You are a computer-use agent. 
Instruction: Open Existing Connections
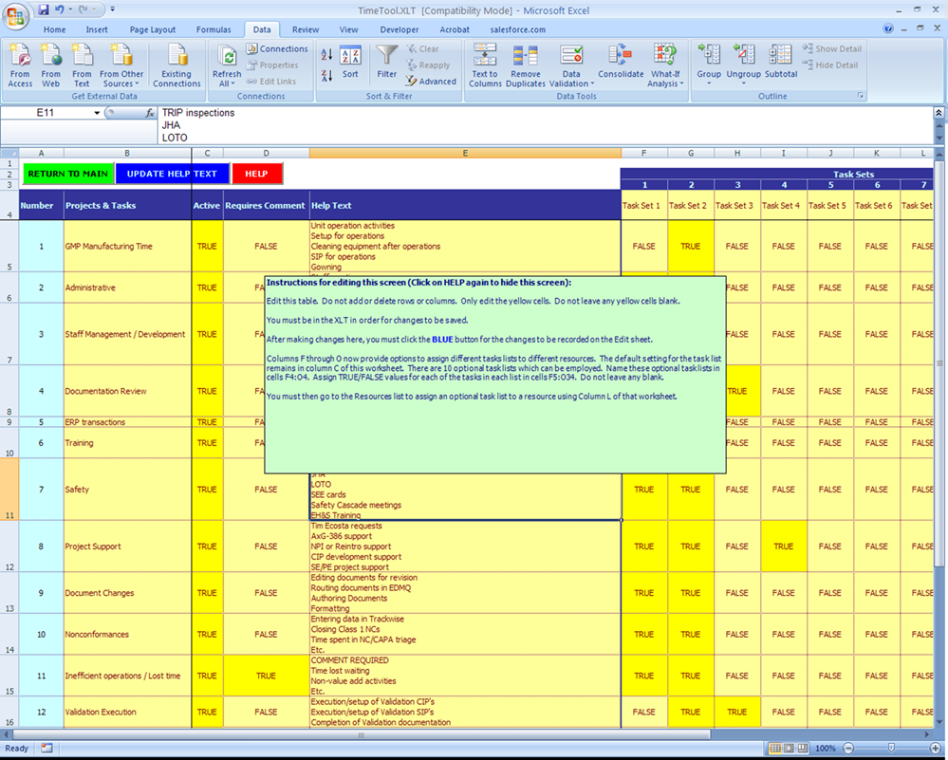pos(177,65)
